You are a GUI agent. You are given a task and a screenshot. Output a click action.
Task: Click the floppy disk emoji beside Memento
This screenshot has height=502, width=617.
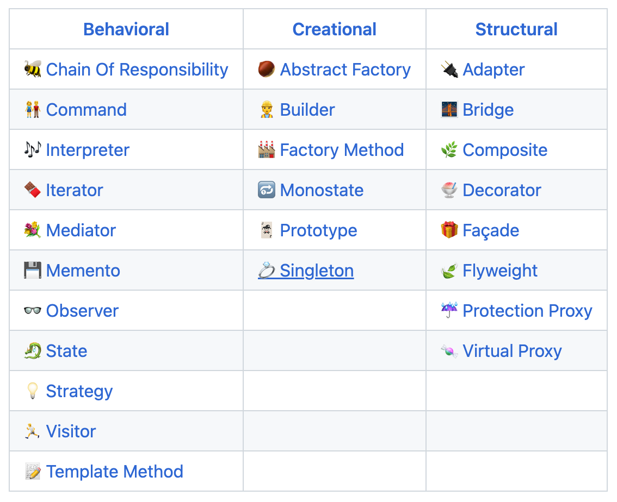tap(32, 270)
